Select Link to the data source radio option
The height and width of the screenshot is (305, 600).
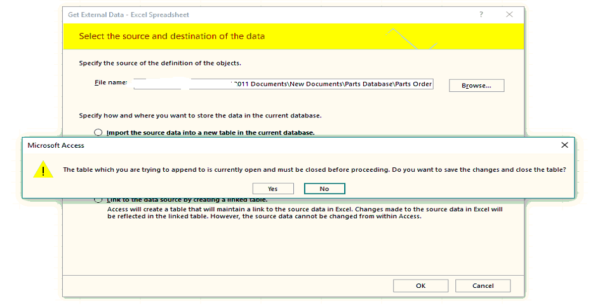tap(98, 200)
